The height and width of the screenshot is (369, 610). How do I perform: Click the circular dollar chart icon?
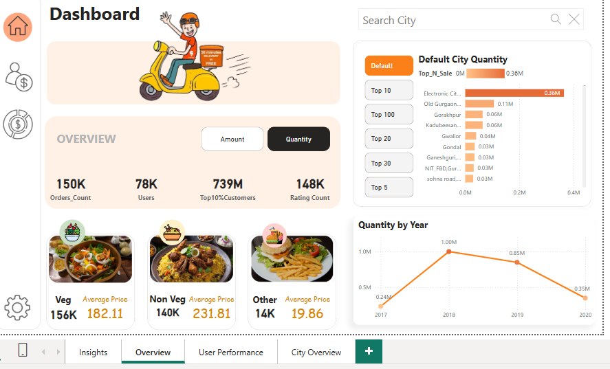click(x=18, y=124)
